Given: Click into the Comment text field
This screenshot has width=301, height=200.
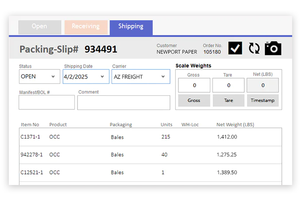Looking at the screenshot, I should [x=123, y=102].
